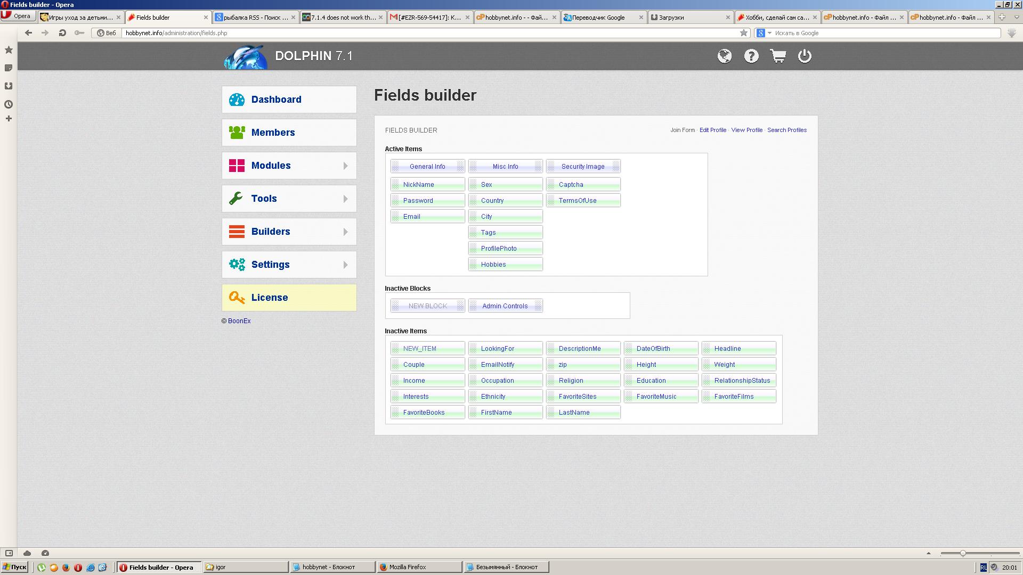Open Opera history clock sidebar icon
This screenshot has height=575, width=1023.
[9, 104]
